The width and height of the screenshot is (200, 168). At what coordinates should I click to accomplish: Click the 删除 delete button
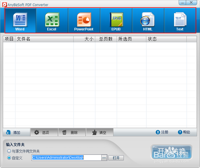72,132
